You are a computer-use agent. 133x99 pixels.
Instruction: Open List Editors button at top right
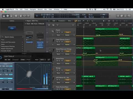tap(118, 16)
